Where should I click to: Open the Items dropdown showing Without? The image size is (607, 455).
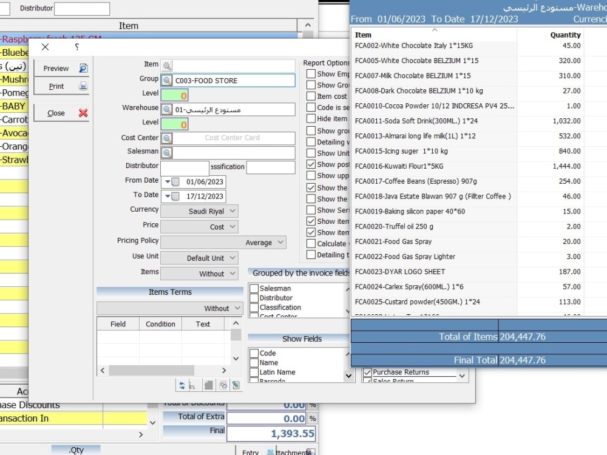pos(199,274)
